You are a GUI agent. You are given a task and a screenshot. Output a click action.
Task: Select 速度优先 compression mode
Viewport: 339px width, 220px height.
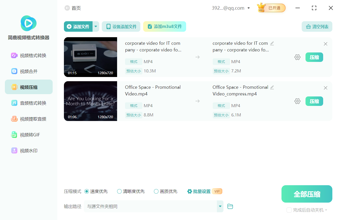coord(87,191)
